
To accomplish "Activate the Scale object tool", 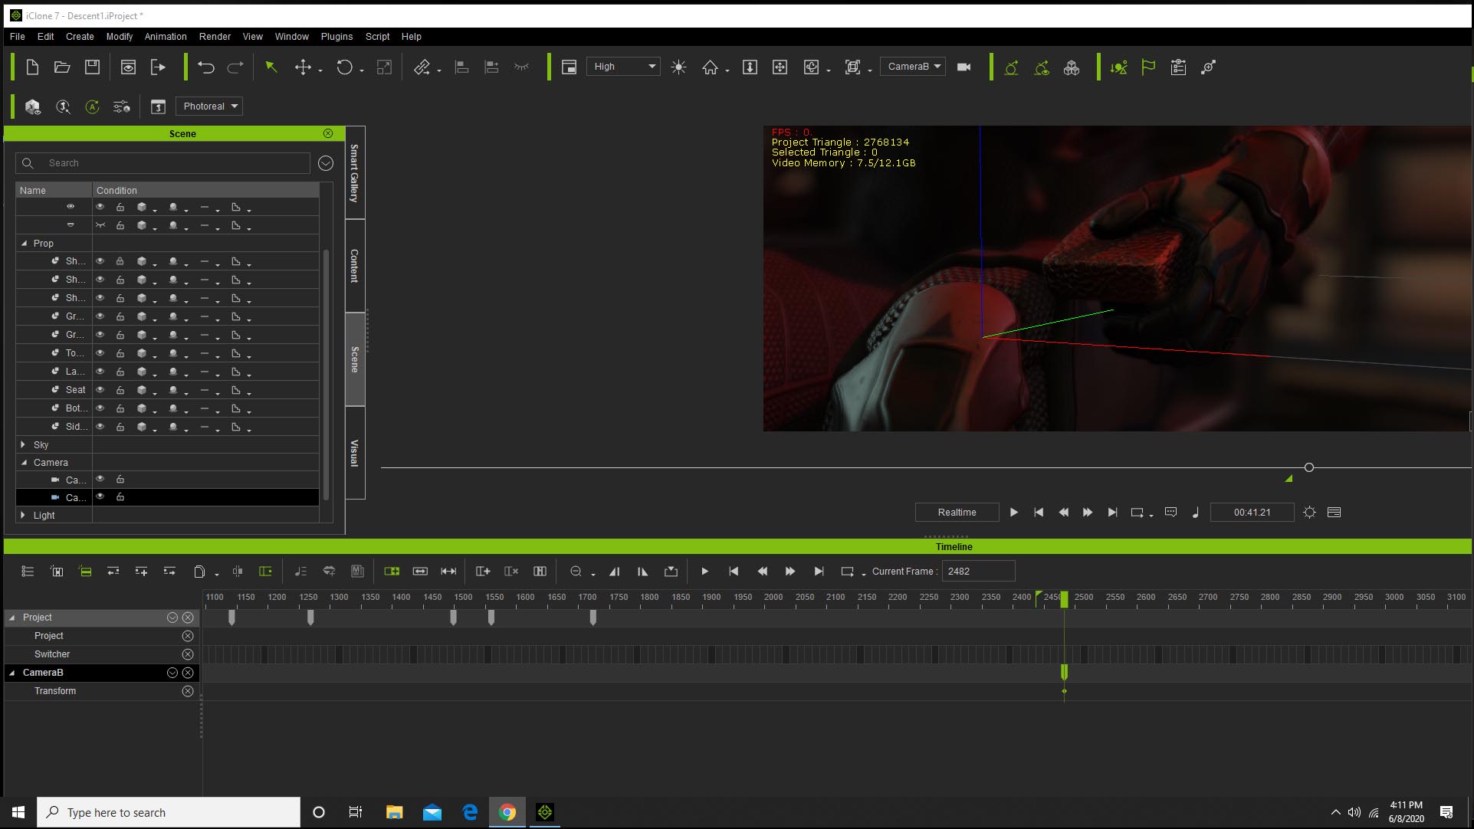I will [x=384, y=67].
